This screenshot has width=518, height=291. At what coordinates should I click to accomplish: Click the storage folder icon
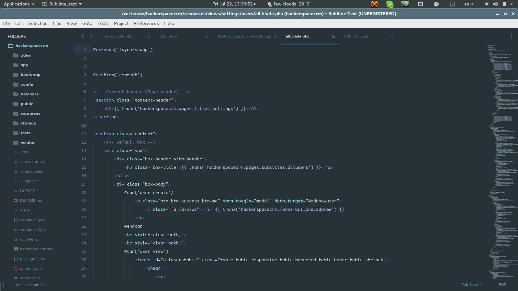pyautogui.click(x=16, y=123)
